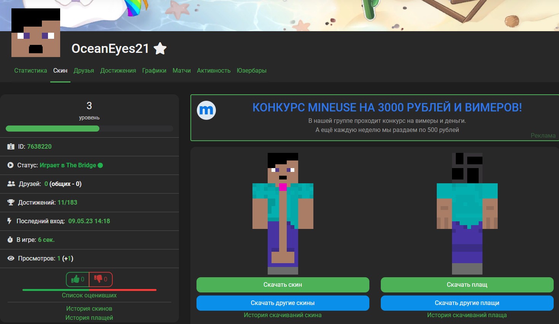Click the contest banner headline КОНКУРС MINEUSE
Image resolution: width=559 pixels, height=324 pixels.
pyautogui.click(x=387, y=108)
